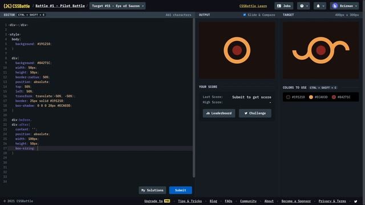The image size is (365, 205).
Task: Submit the solution
Action: (x=180, y=190)
